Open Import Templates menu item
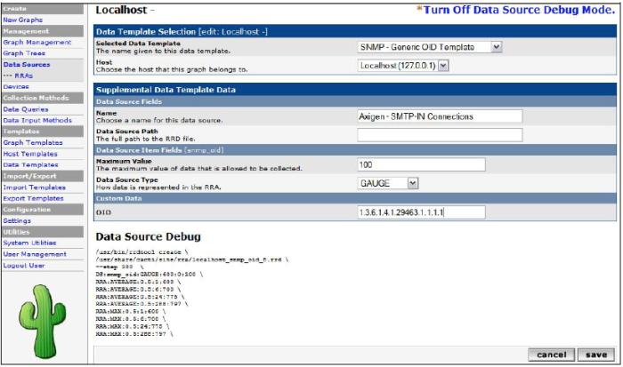 [33, 187]
